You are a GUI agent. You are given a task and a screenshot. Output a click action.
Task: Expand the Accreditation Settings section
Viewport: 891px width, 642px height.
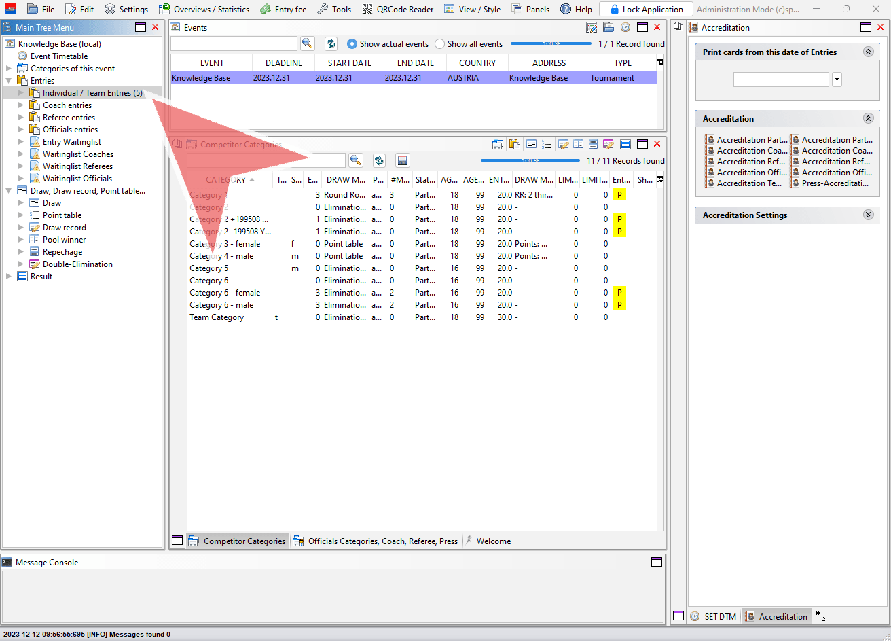coord(867,215)
